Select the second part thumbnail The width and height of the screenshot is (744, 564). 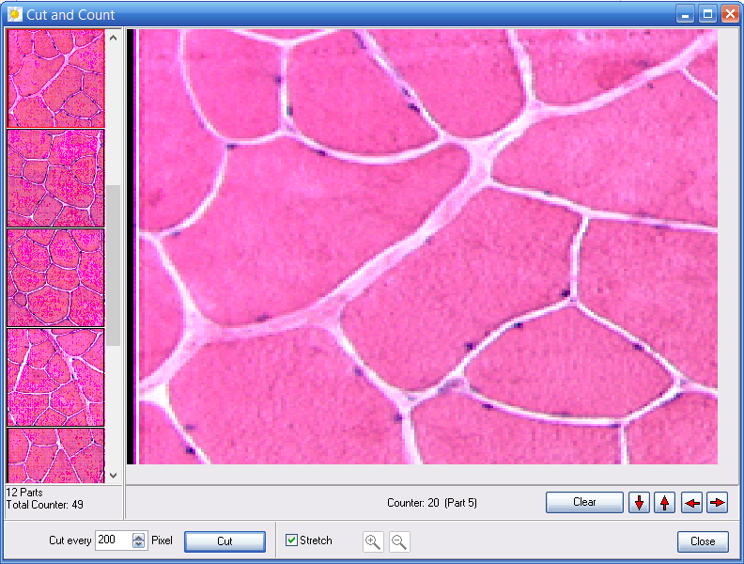tap(55, 178)
